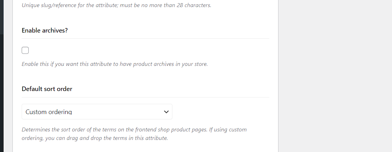Click the 'Default sort order' heading label
Image resolution: width=392 pixels, height=152 pixels.
[47, 89]
